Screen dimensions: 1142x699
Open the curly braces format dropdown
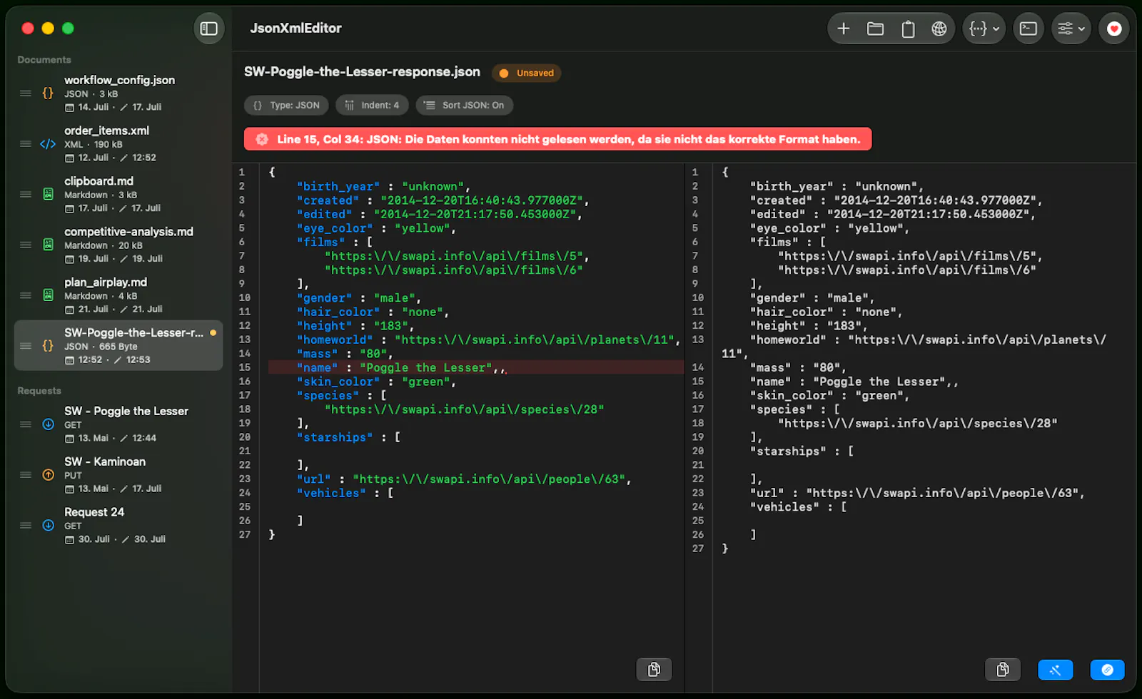pyautogui.click(x=984, y=29)
